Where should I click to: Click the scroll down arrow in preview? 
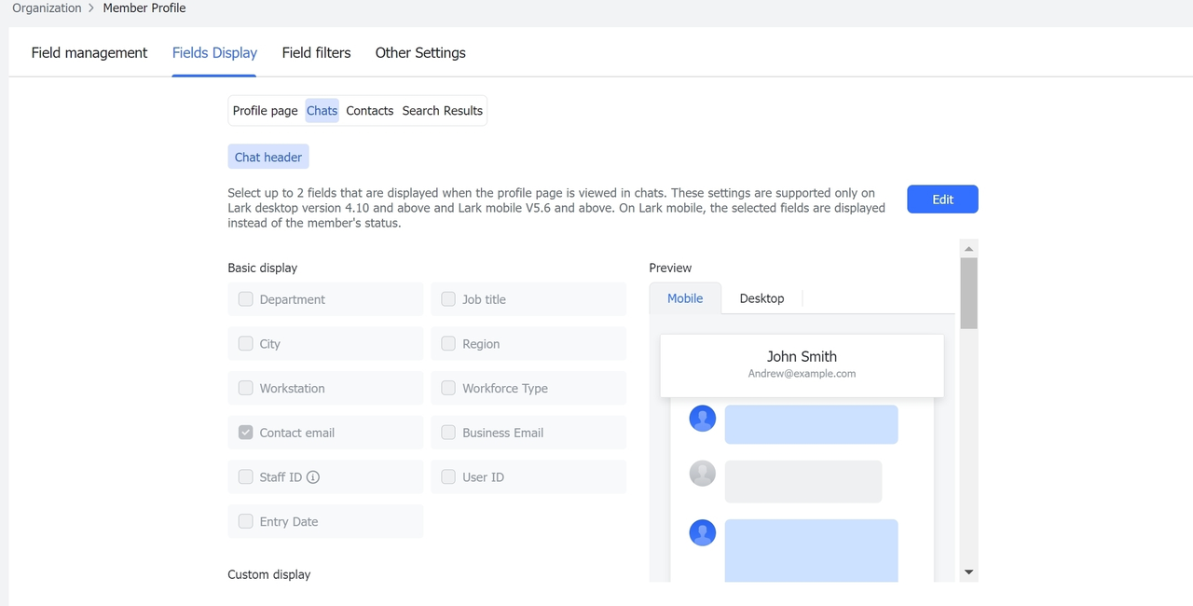[968, 572]
